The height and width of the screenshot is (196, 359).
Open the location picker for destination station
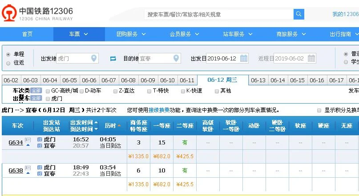pos(176,58)
